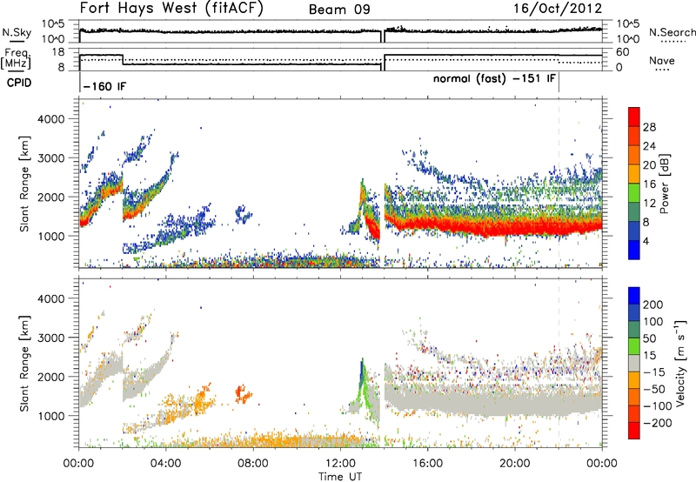Screen dimensions: 696x482
Task: Click the 'normal (fast) -151 IF' text
Action: coord(494,79)
